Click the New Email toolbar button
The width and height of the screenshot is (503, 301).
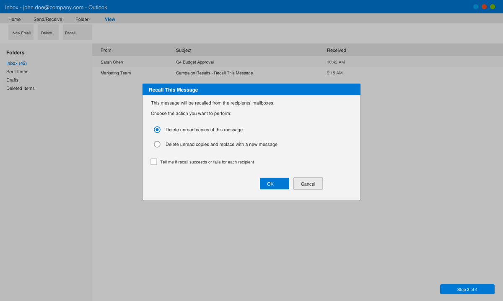(21, 32)
